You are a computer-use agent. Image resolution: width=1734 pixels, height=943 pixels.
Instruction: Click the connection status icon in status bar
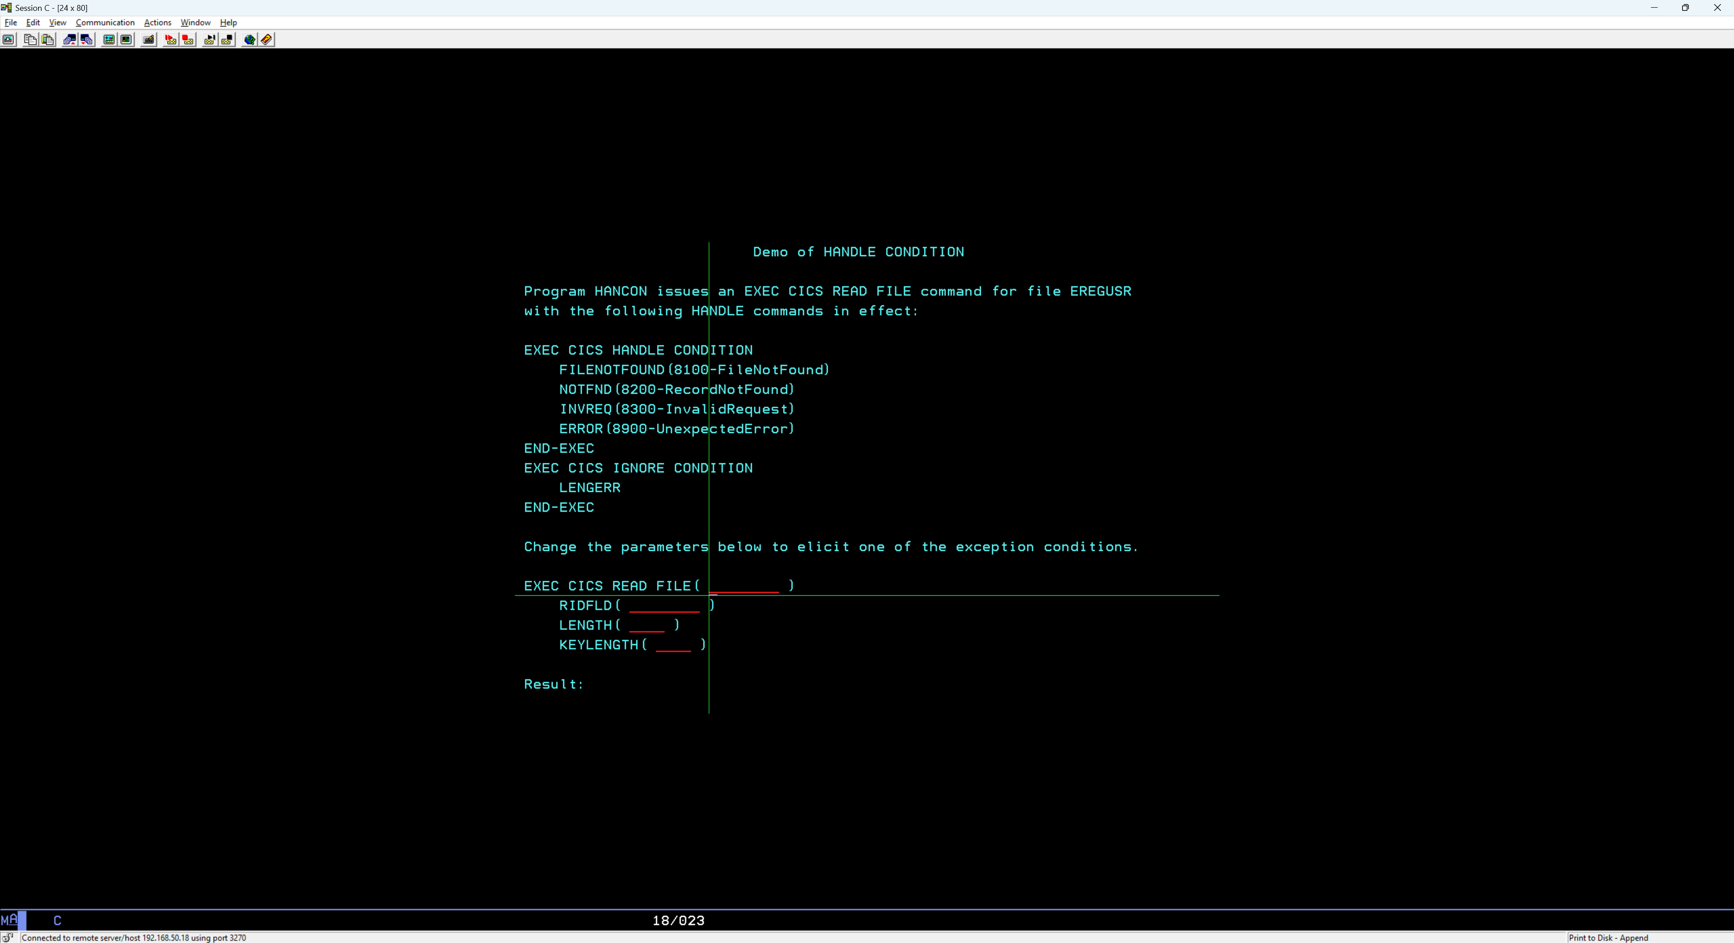pos(8,937)
